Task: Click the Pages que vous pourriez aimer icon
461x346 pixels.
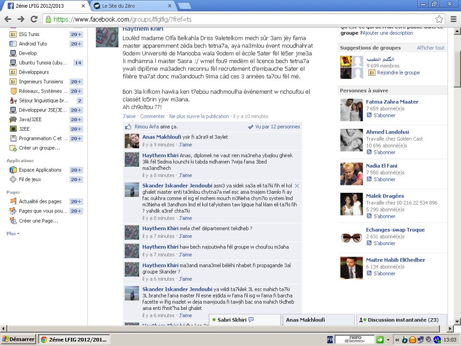Action: pyautogui.click(x=13, y=211)
